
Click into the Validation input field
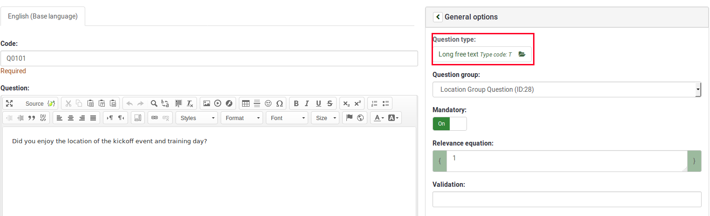pyautogui.click(x=566, y=199)
